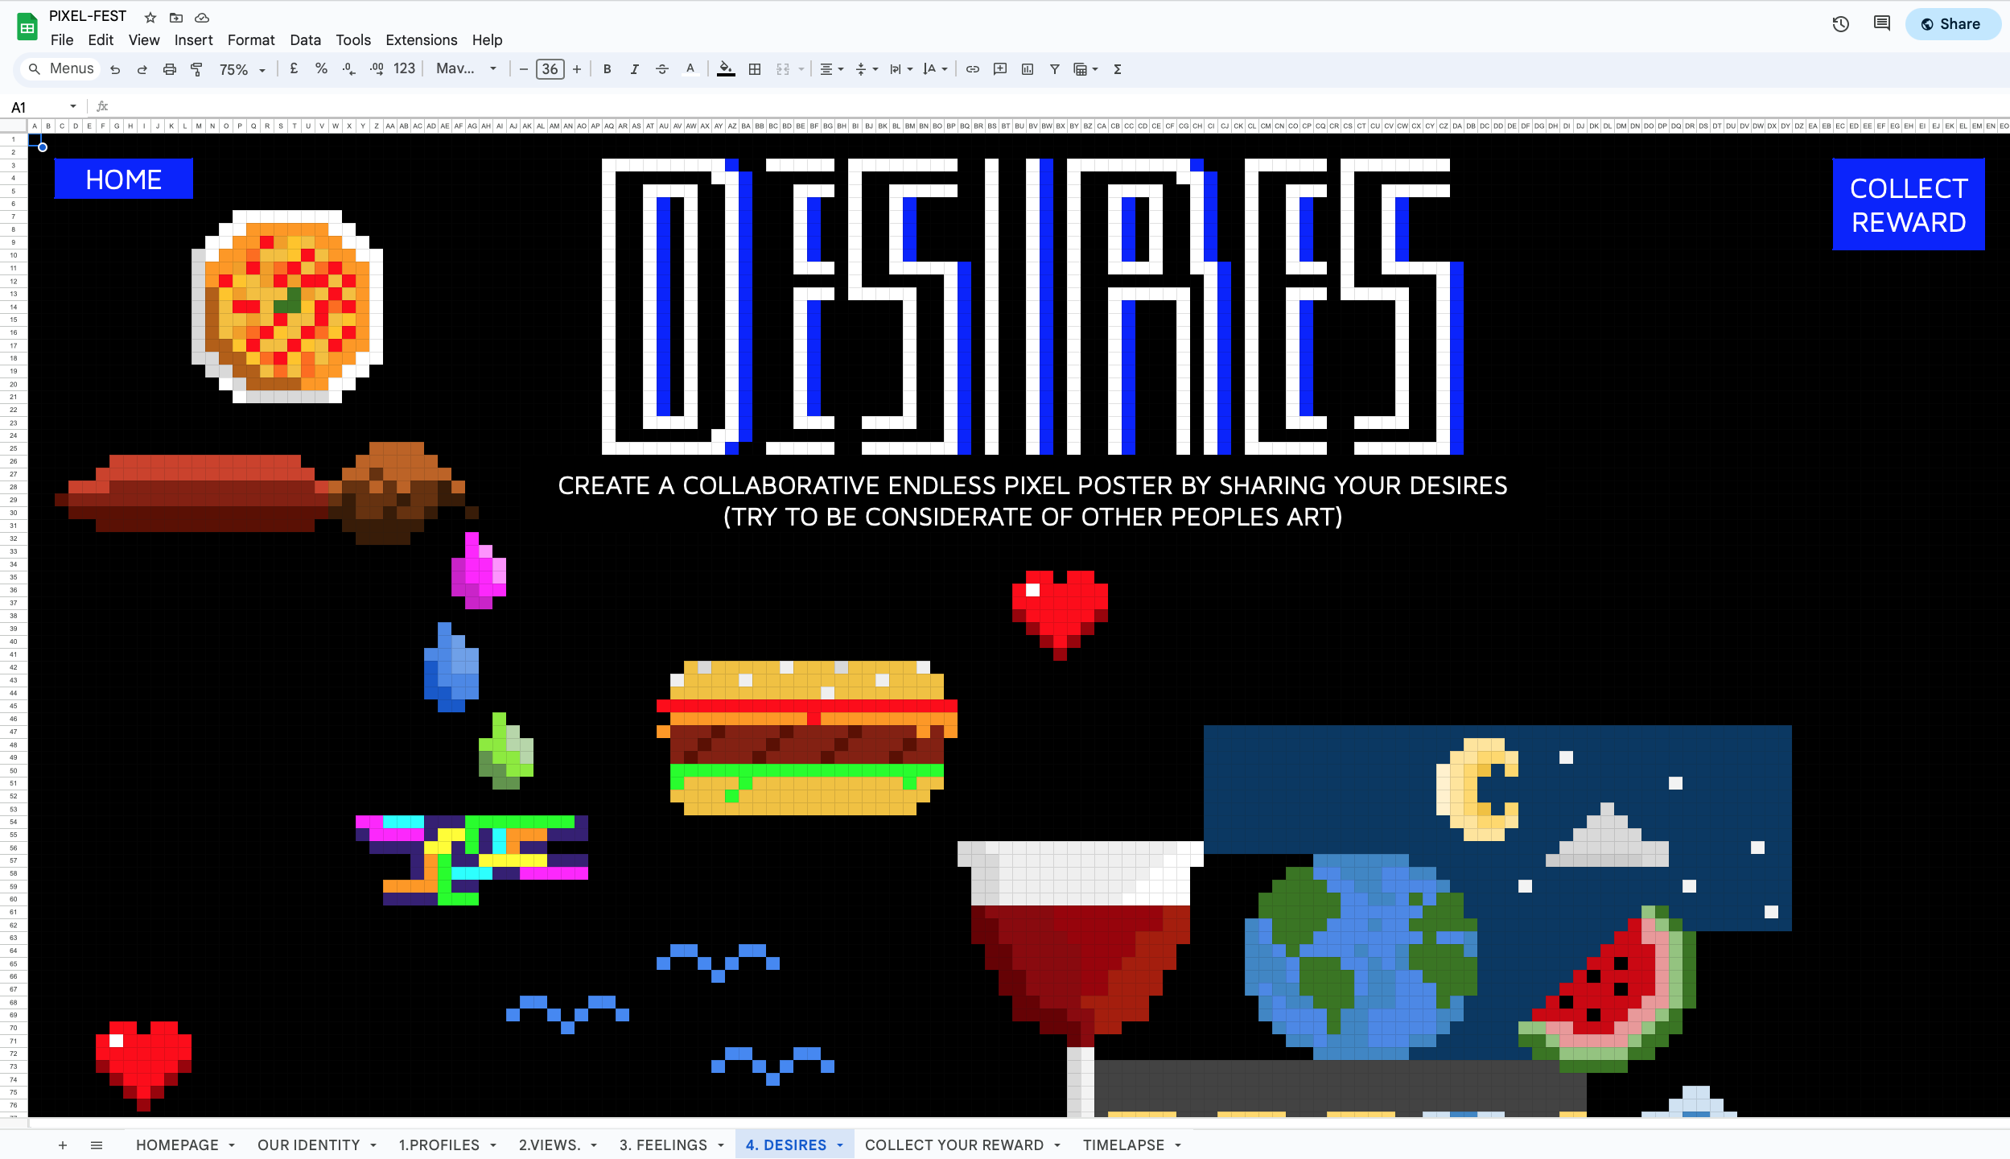Click the paint format icon

point(196,69)
